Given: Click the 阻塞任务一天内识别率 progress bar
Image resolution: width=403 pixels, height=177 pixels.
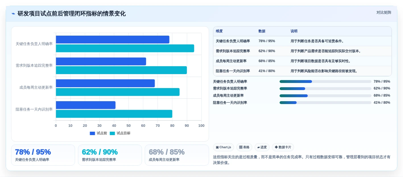Looking at the screenshot, I should (x=325, y=103).
